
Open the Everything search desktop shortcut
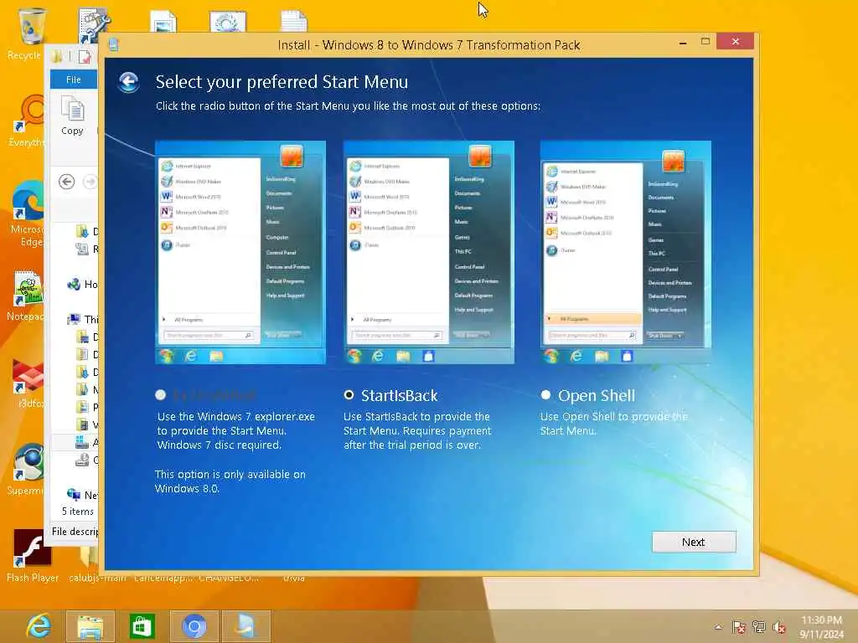pos(28,121)
